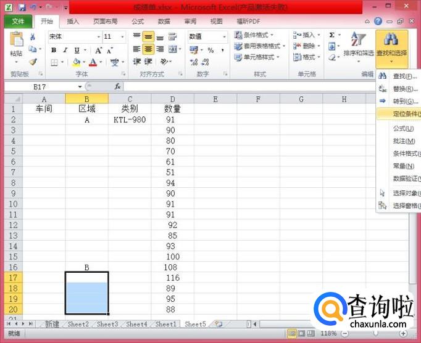Image resolution: width=421 pixels, height=343 pixels.
Task: Switch to the 页面布局 tab
Action: click(x=105, y=22)
